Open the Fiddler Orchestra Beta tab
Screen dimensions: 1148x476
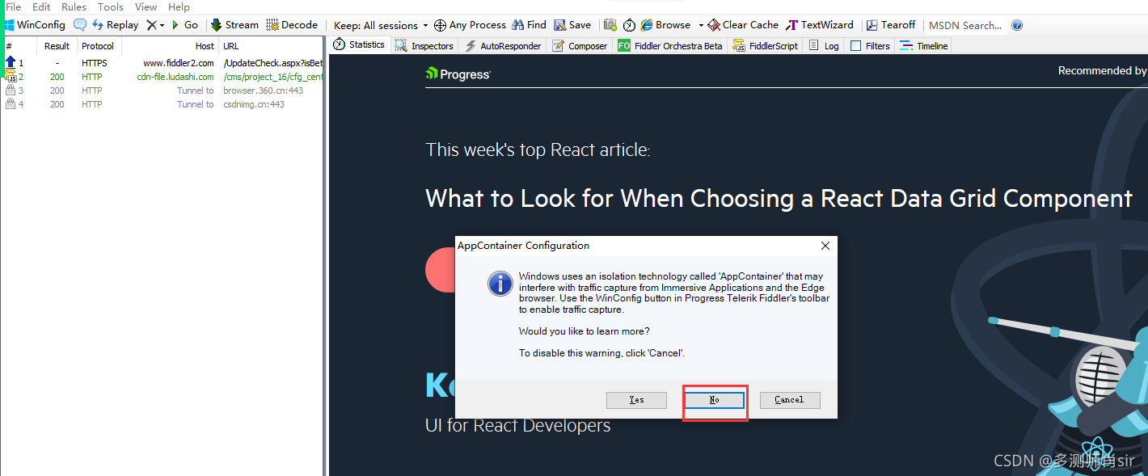pos(670,46)
